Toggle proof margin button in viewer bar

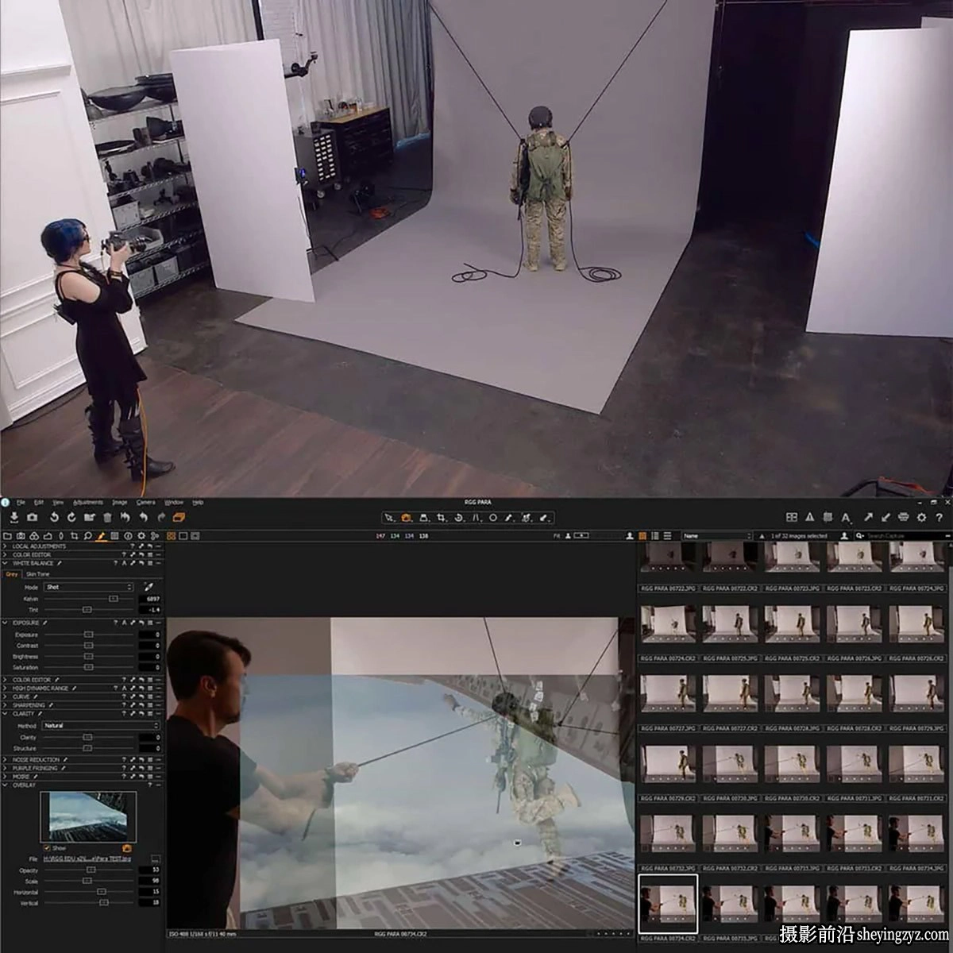[x=195, y=536]
